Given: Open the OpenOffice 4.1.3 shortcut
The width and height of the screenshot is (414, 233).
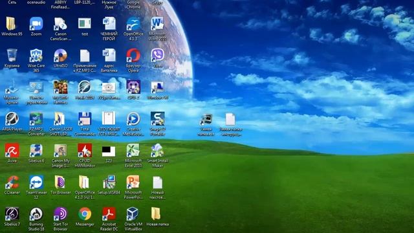Looking at the screenshot, I should click(x=133, y=24).
